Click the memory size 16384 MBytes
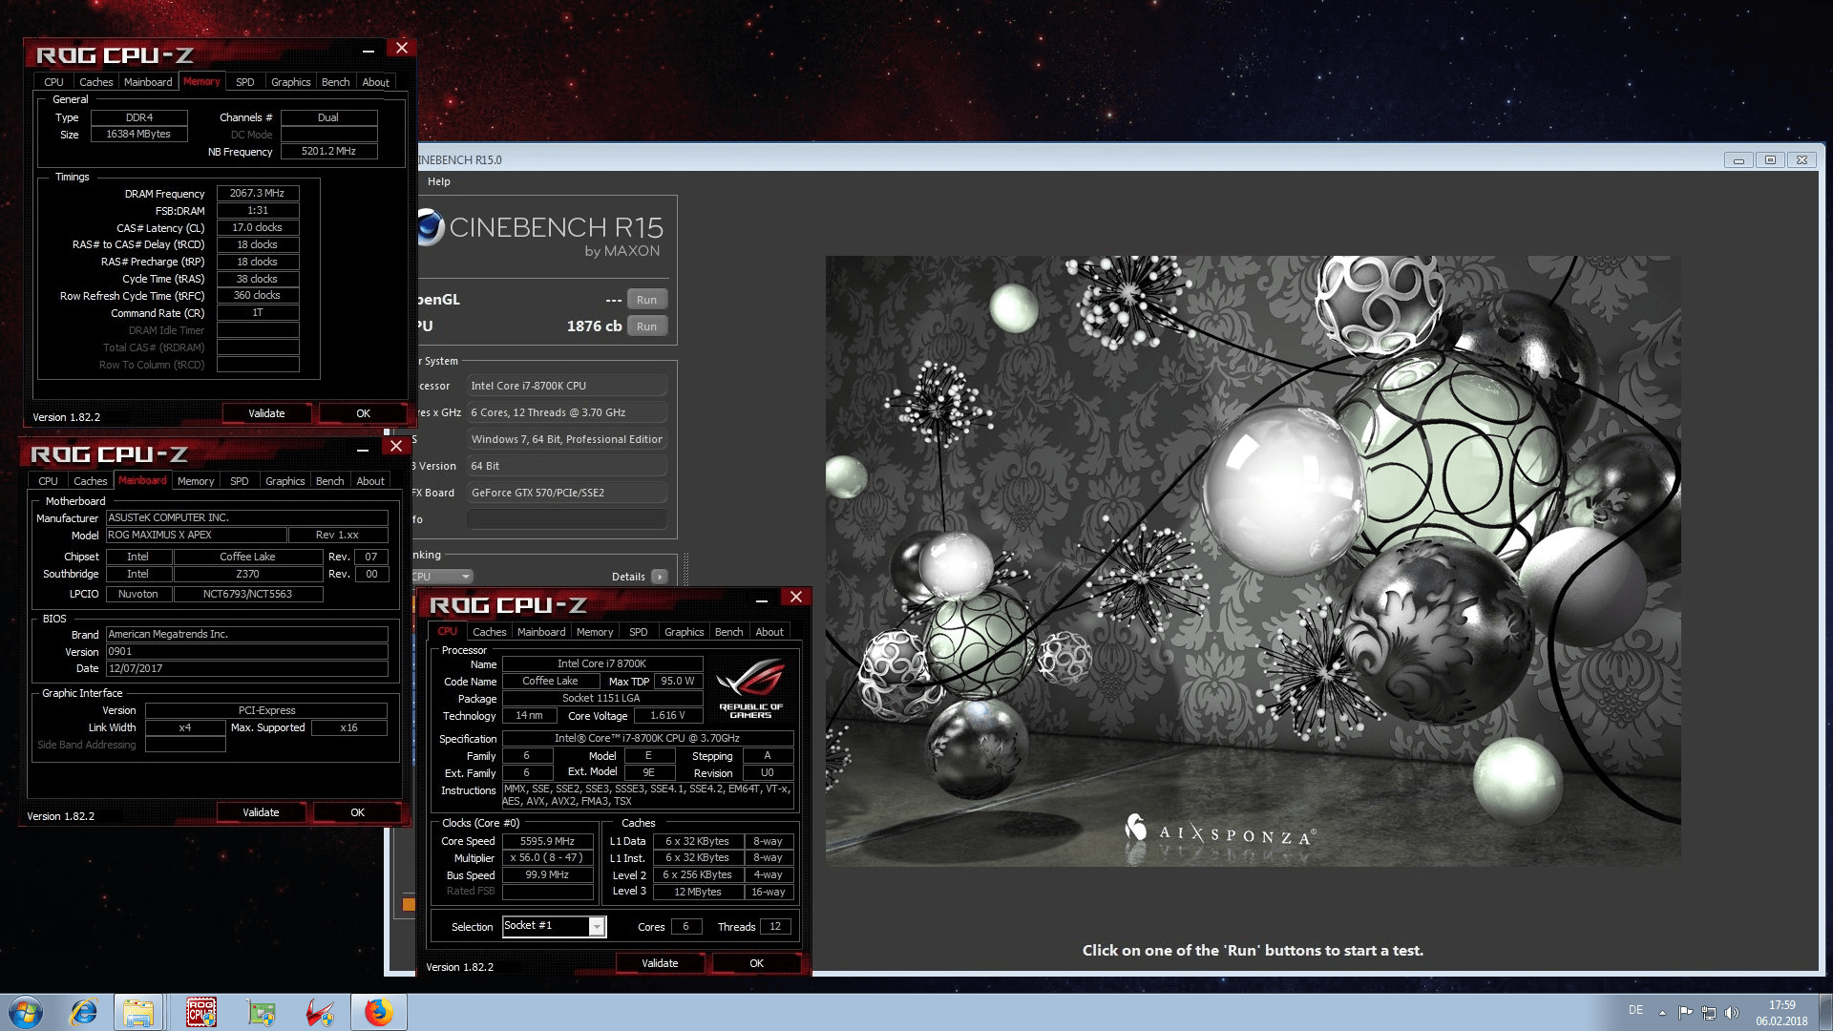1833x1031 pixels. coord(138,134)
